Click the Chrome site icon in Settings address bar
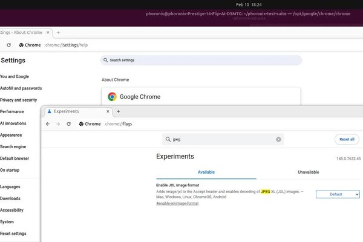Screen dimensions: 363x242 point(21,45)
